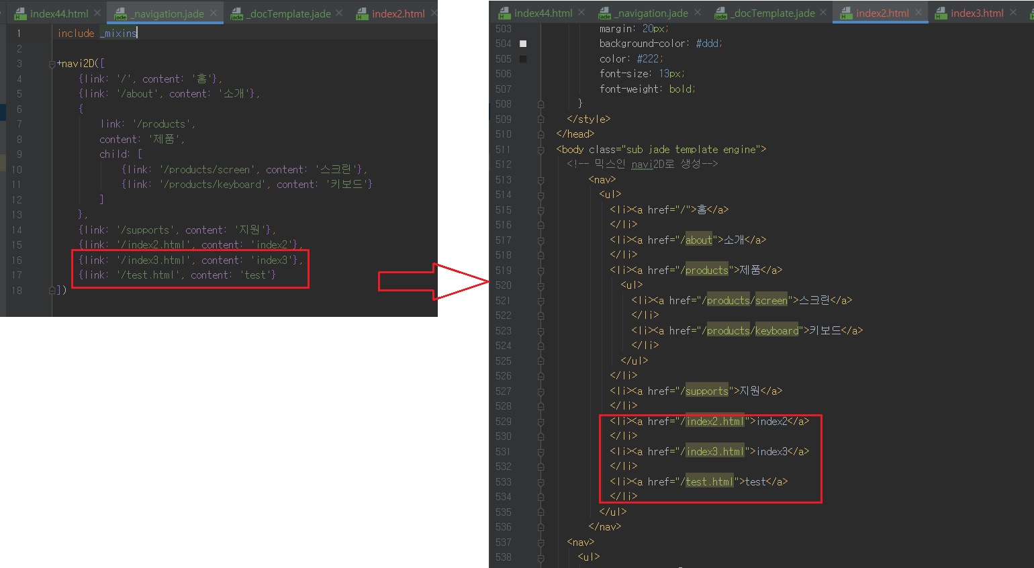Click the file icon on the index3.html tab

coord(941,13)
